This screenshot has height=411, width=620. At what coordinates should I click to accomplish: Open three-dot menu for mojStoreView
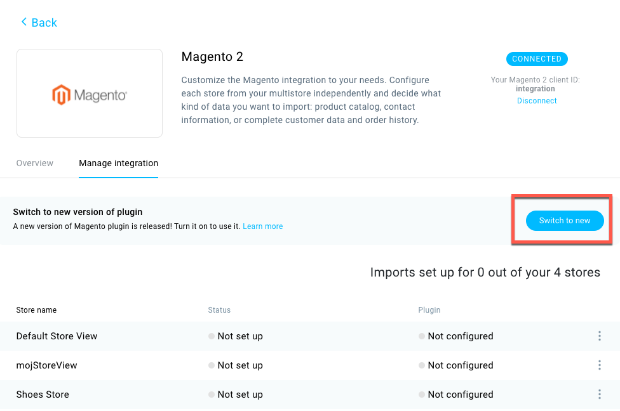(600, 365)
